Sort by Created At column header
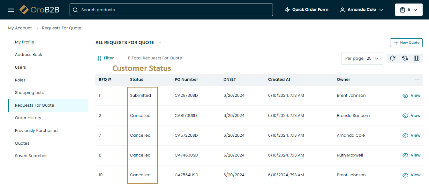This screenshot has height=184, width=429. [x=279, y=80]
